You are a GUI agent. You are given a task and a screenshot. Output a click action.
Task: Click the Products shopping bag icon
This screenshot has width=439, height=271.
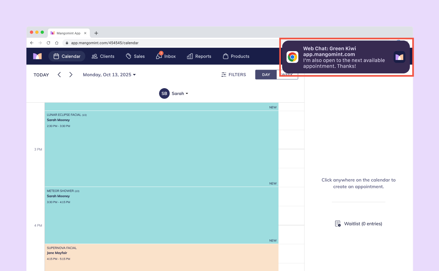pyautogui.click(x=225, y=56)
